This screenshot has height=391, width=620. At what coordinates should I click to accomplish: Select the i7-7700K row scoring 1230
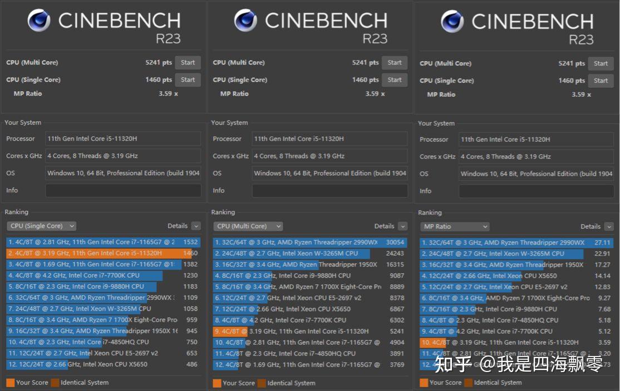[103, 275]
